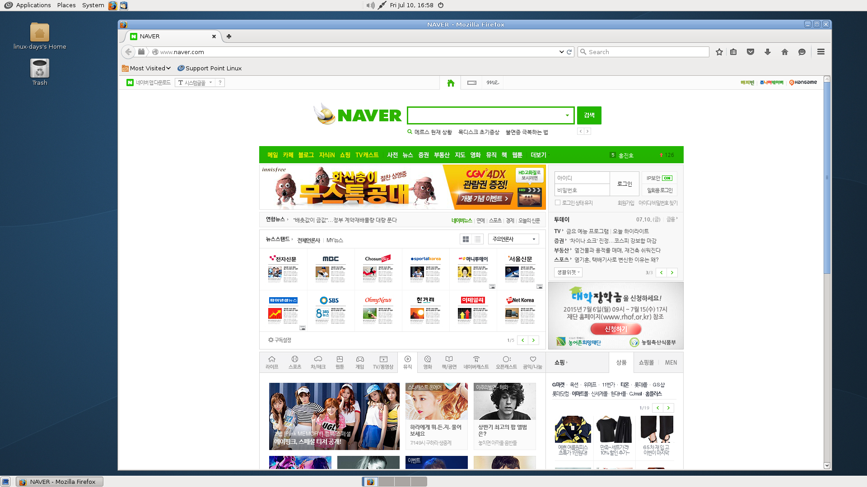Screen dimensions: 867x487
Task: Click the Firefox back arrow button
Action: pos(128,52)
